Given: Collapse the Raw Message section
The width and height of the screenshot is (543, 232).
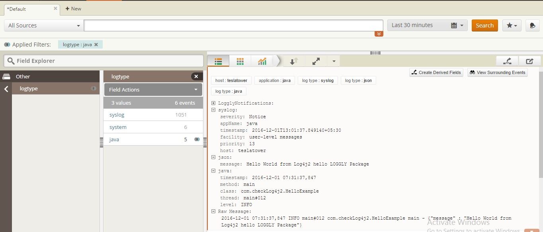Looking at the screenshot, I should tap(213, 211).
